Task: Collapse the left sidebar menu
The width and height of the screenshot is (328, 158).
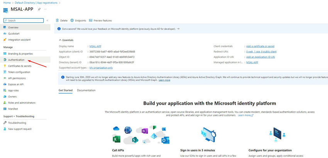Action: tap(47, 20)
